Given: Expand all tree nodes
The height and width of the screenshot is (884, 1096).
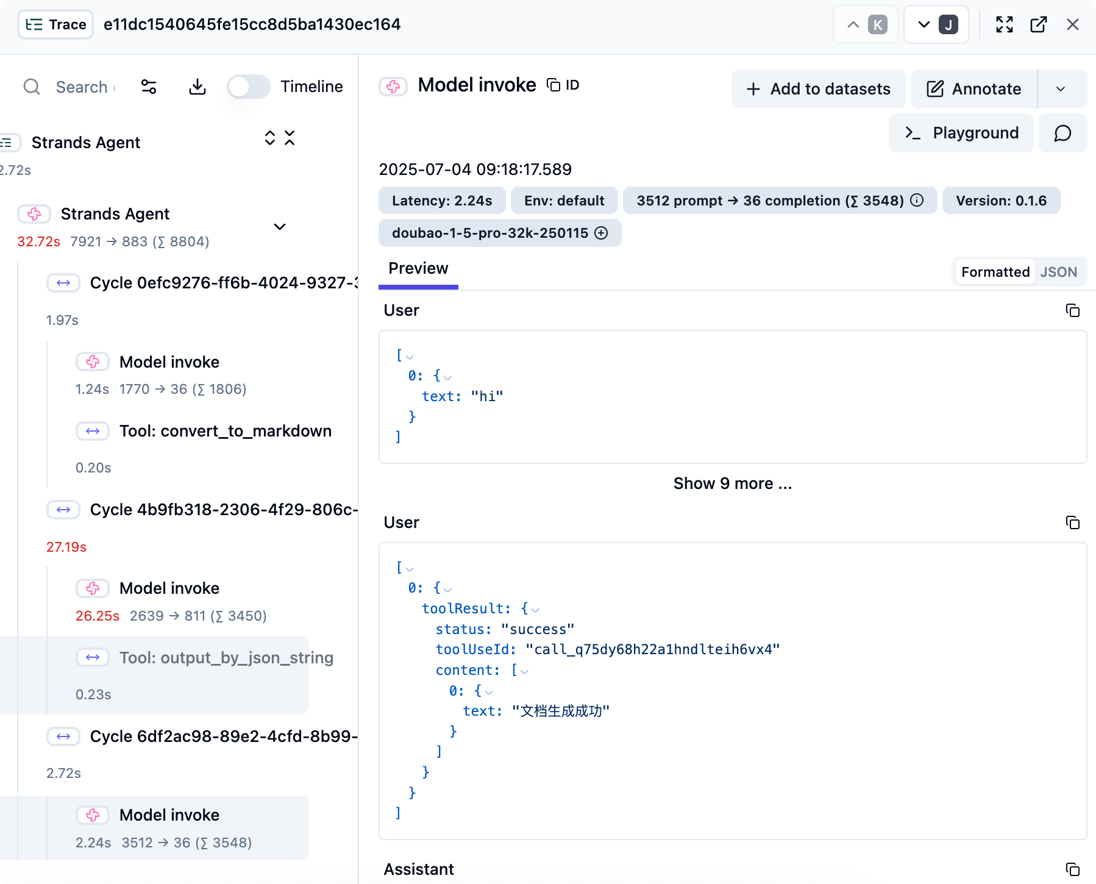Looking at the screenshot, I should tap(269, 138).
